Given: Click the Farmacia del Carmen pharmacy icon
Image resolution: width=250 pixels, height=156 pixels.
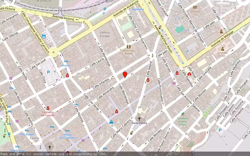Looking at the screenshot, I should tap(48, 108).
